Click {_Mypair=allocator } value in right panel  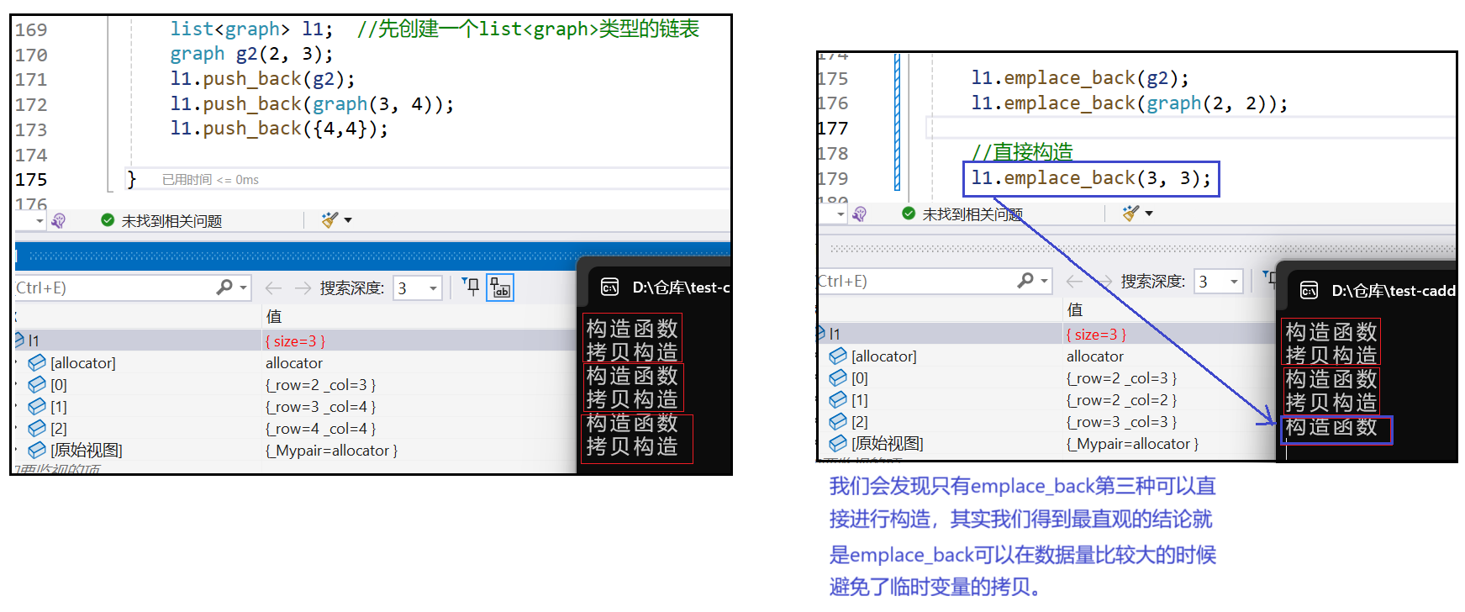point(1132,443)
